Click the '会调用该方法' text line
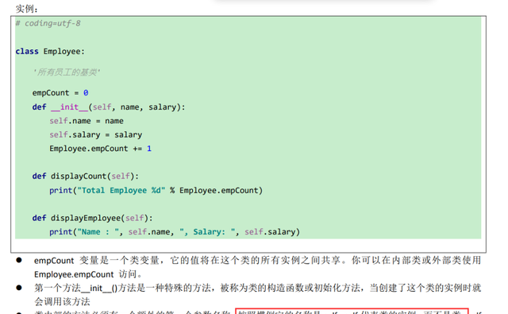Image resolution: width=508 pixels, height=314 pixels. pyautogui.click(x=62, y=301)
